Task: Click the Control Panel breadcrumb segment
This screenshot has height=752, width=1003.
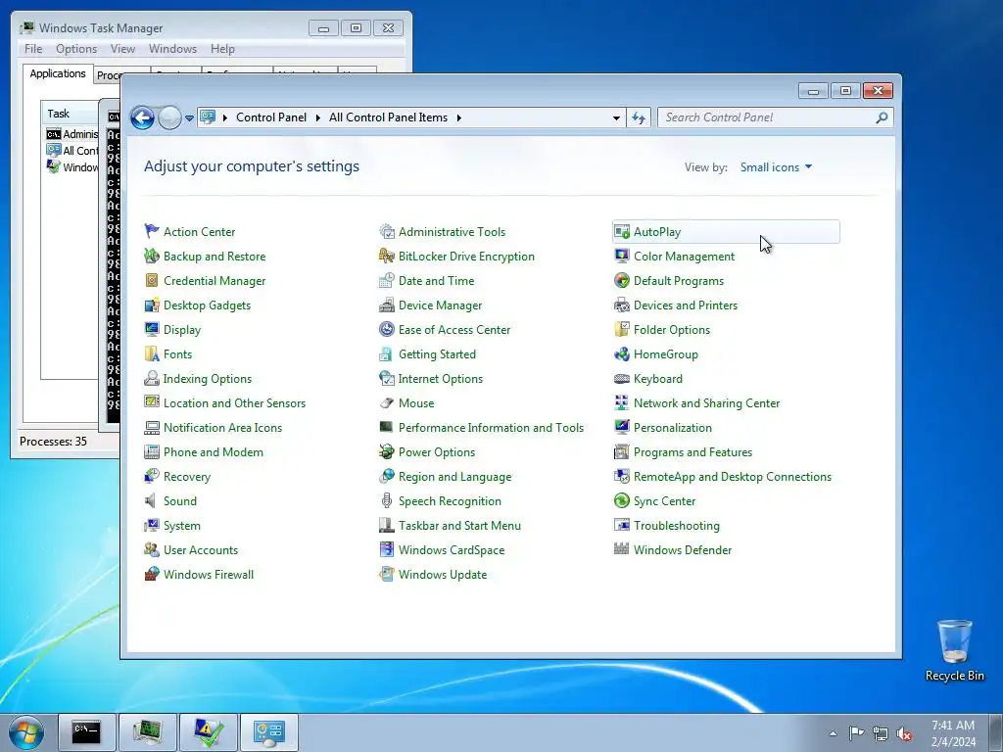Action: pyautogui.click(x=271, y=117)
